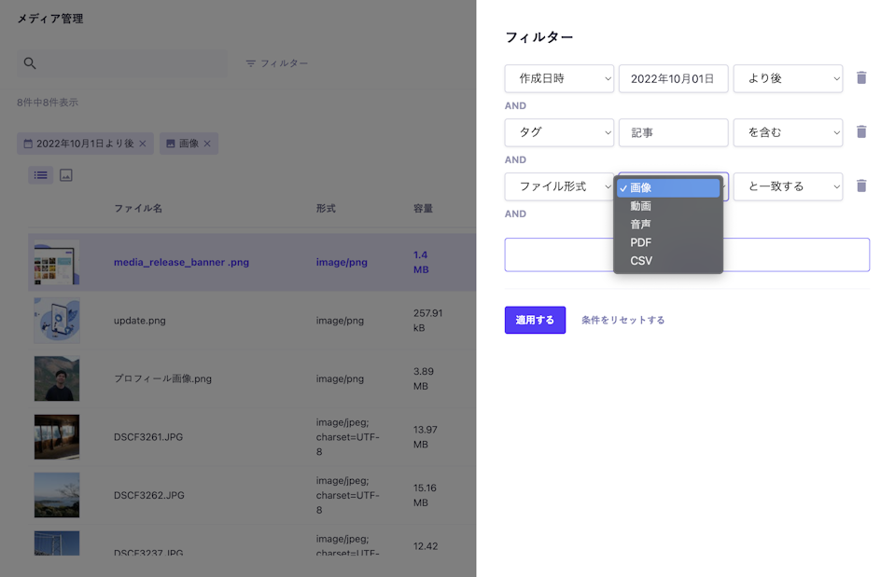895x577 pixels.
Task: Open the フィルター button in toolbar
Action: [277, 63]
